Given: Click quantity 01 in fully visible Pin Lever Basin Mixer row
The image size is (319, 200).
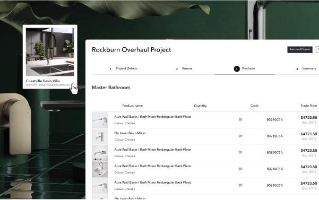Looking at the screenshot, I should [240, 136].
